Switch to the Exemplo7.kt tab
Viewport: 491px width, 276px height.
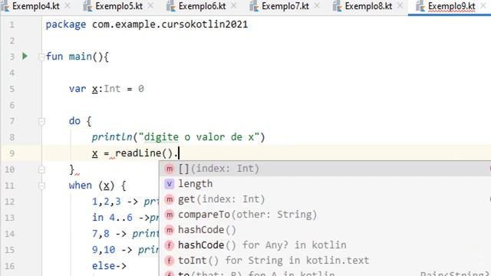click(x=285, y=6)
